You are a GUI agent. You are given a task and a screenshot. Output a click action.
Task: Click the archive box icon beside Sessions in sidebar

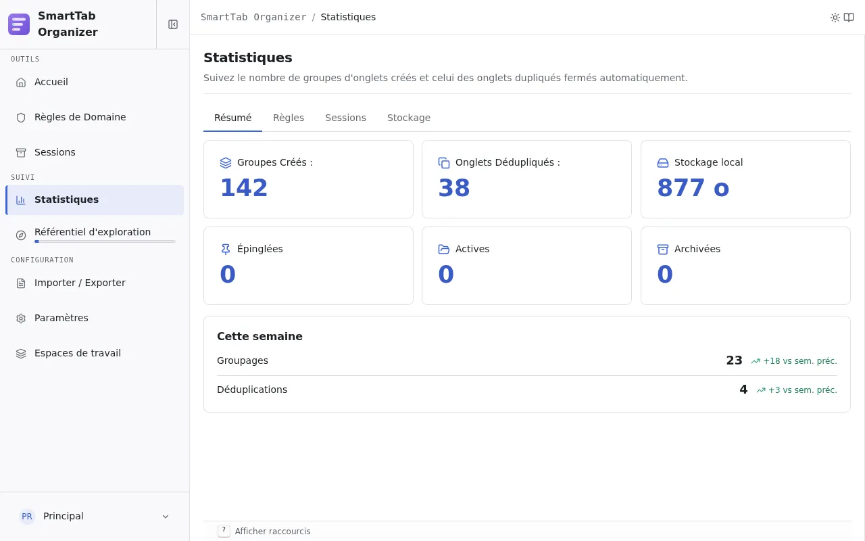[21, 153]
